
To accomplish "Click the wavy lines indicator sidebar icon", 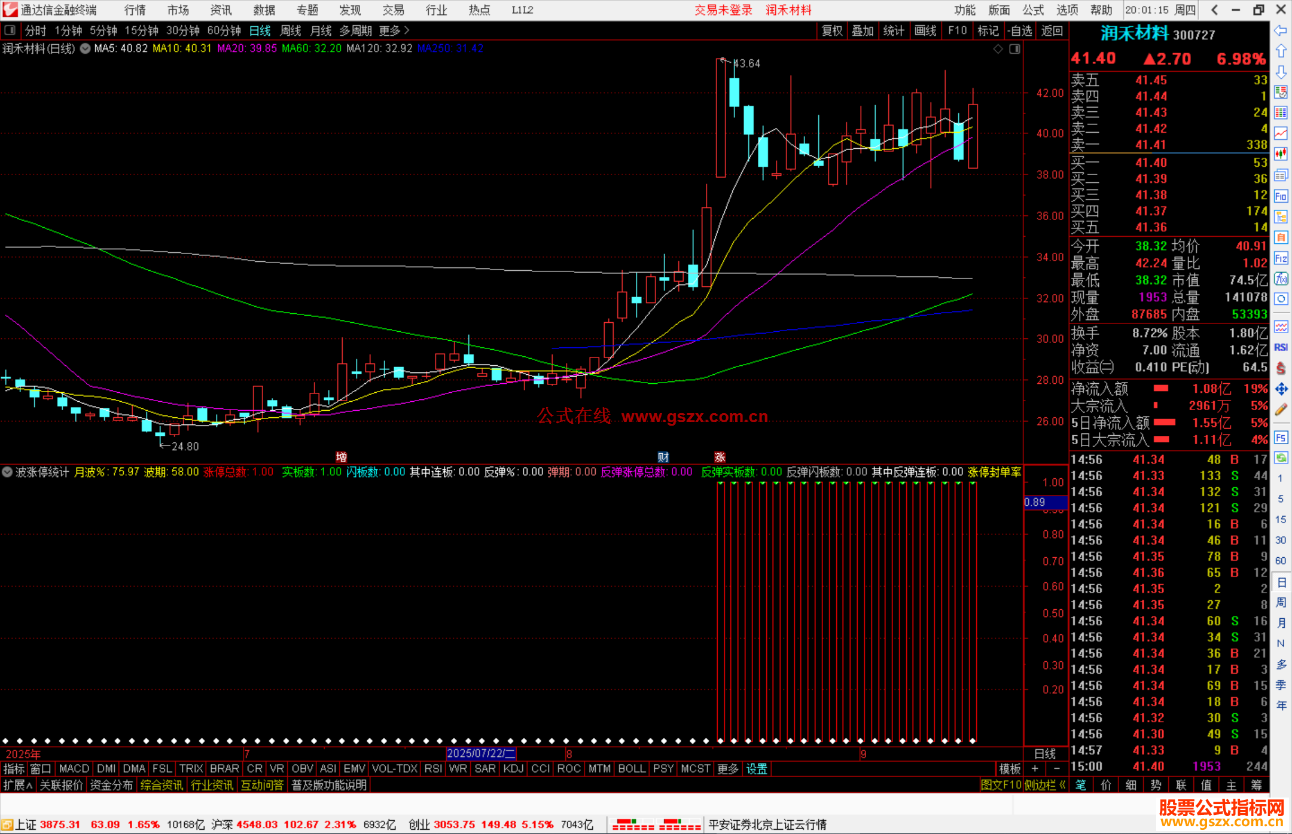I will (1281, 326).
